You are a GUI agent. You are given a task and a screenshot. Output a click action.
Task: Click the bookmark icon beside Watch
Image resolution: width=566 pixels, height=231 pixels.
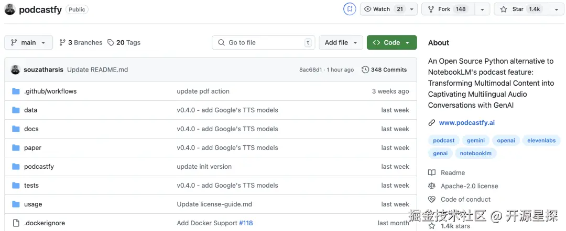click(x=349, y=9)
